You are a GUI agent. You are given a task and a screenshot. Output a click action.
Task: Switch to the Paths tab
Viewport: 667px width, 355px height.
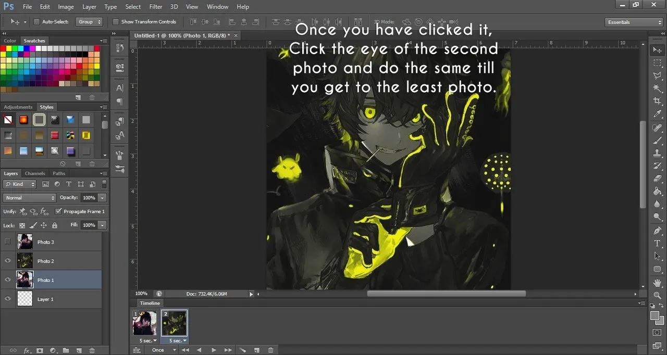point(59,173)
